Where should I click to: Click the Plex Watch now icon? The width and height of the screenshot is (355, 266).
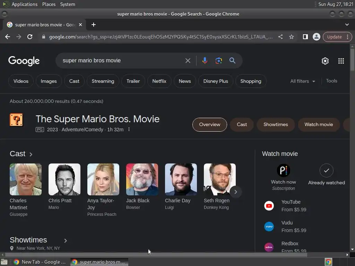pos(284,170)
